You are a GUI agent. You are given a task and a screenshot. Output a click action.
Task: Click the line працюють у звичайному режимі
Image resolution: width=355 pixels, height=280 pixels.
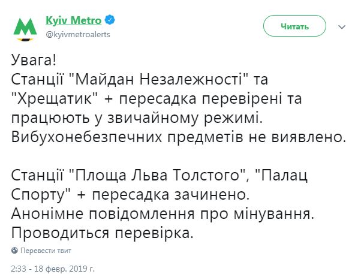(x=137, y=118)
